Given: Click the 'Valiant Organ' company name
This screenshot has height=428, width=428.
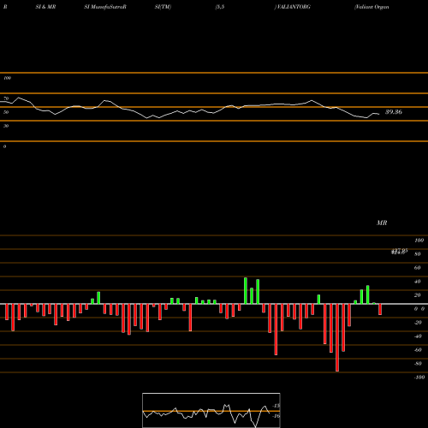Looking at the screenshot, I should [x=372, y=7].
